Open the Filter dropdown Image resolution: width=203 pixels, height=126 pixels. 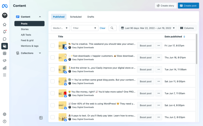point(85,28)
